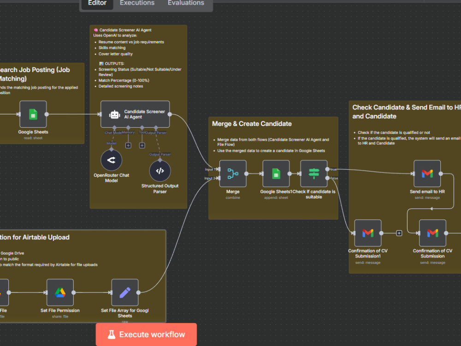Select the Check Candidate & Send Email note title
Viewport: 461px width, 346px height.
(x=407, y=112)
